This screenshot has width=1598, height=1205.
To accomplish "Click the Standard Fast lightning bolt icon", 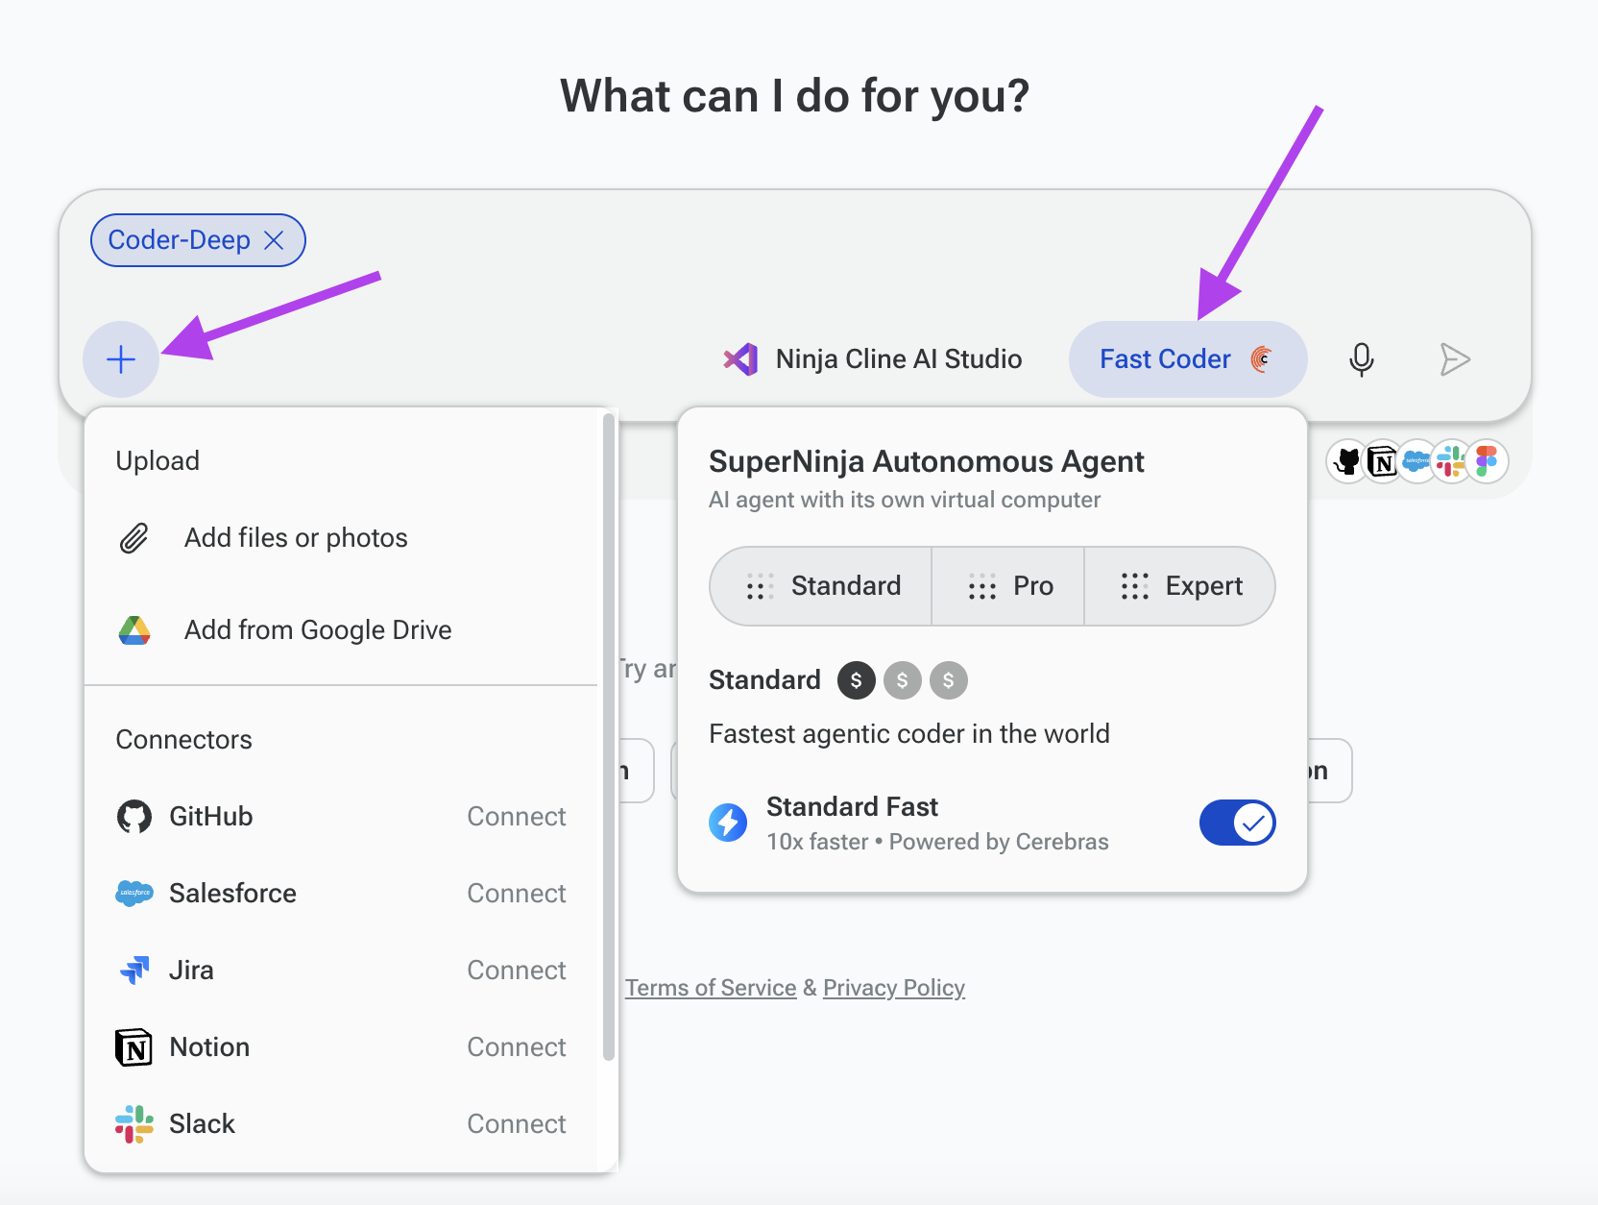I will tap(728, 823).
